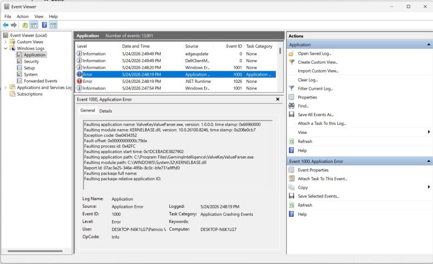Click the blue Help toolbar icon
The height and width of the screenshot is (264, 433).
point(44,25)
